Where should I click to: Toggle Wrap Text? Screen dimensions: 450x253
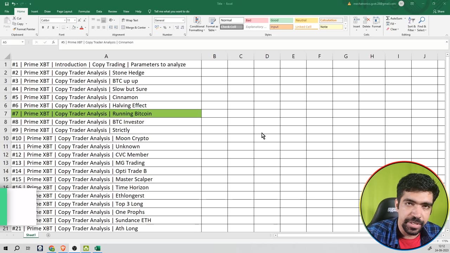coord(130,20)
